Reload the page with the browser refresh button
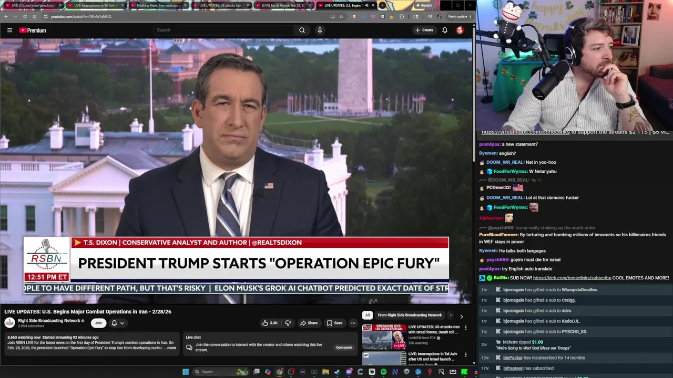 coord(25,16)
